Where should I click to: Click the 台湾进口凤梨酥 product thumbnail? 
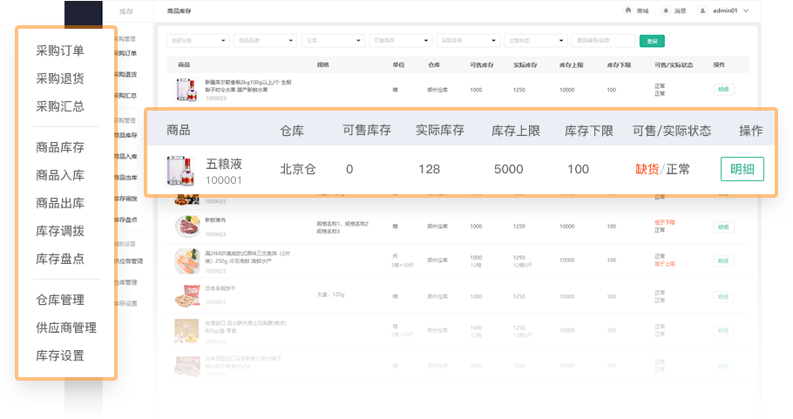(x=186, y=331)
